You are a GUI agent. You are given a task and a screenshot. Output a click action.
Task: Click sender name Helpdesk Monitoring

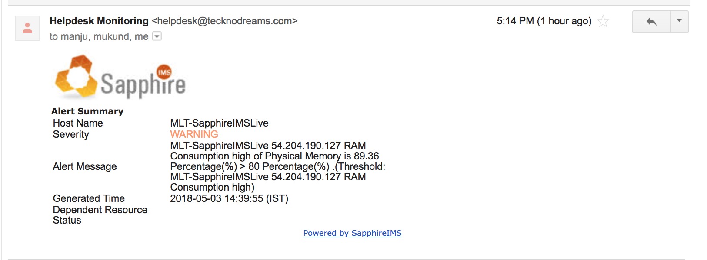pos(99,21)
